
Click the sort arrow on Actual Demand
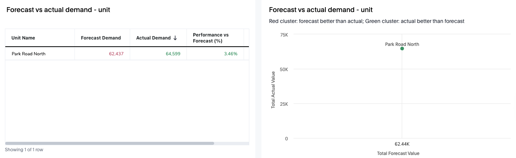pyautogui.click(x=175, y=38)
